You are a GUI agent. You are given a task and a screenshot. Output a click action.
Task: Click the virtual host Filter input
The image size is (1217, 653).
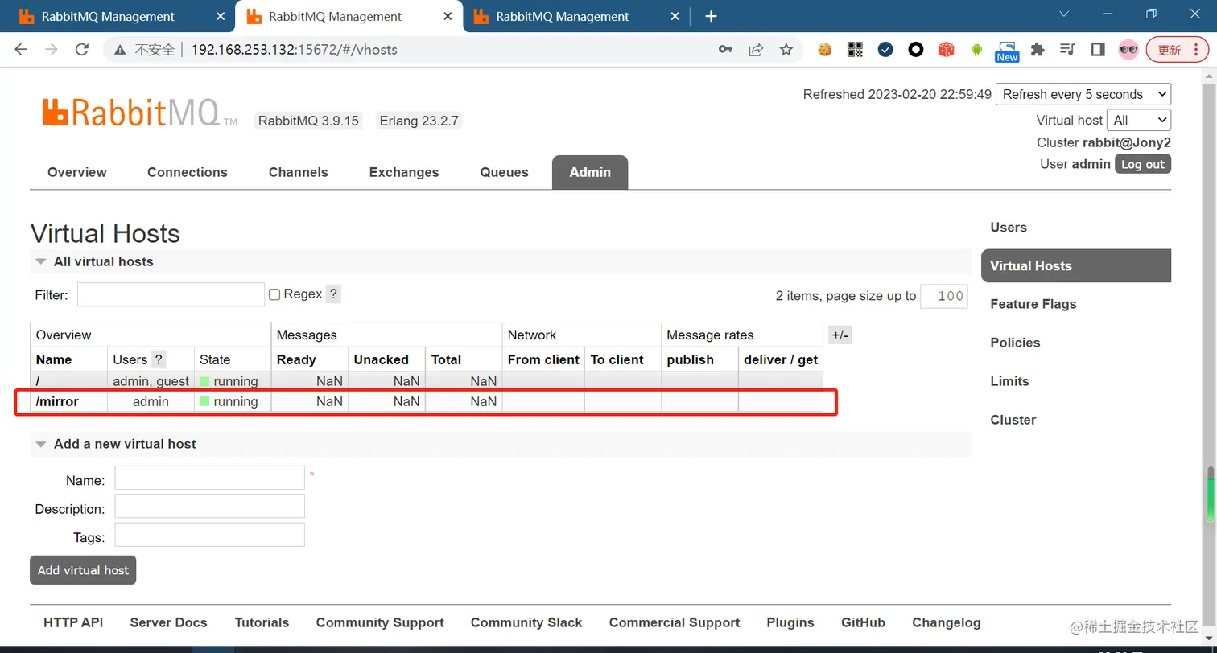[171, 294]
